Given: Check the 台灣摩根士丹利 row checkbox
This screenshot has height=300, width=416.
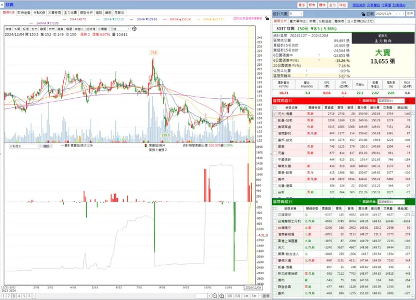Looking at the screenshot, I should 274,221.
